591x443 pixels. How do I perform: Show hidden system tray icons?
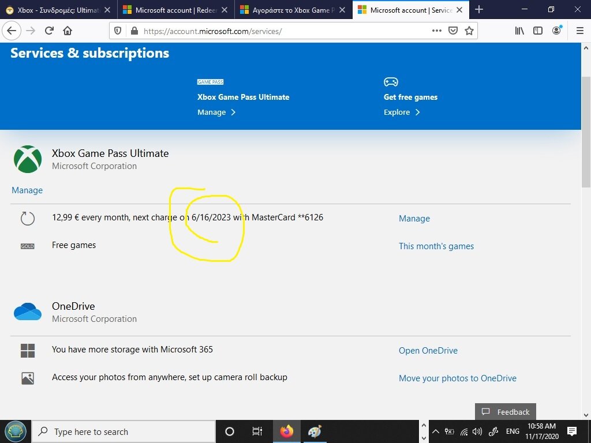436,431
